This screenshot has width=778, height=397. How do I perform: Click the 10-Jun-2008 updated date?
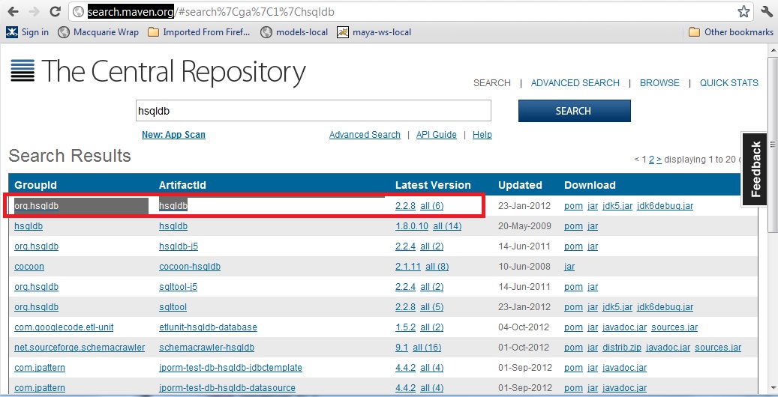click(524, 267)
